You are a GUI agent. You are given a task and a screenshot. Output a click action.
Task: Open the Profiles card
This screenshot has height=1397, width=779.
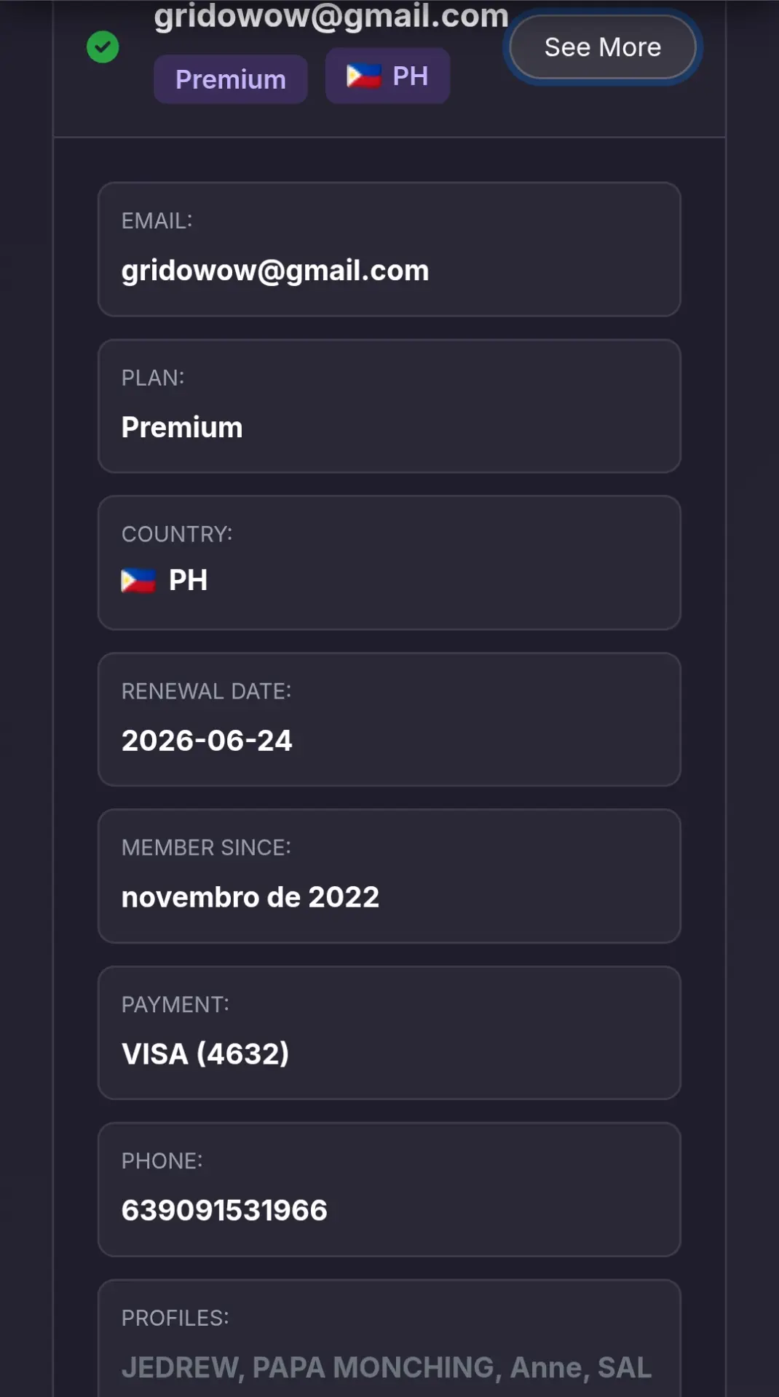point(389,1338)
